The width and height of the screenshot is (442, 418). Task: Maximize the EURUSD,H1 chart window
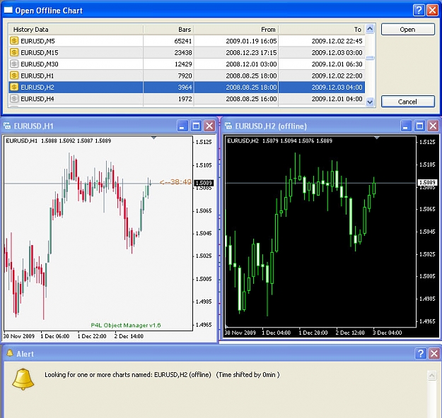[x=196, y=126]
